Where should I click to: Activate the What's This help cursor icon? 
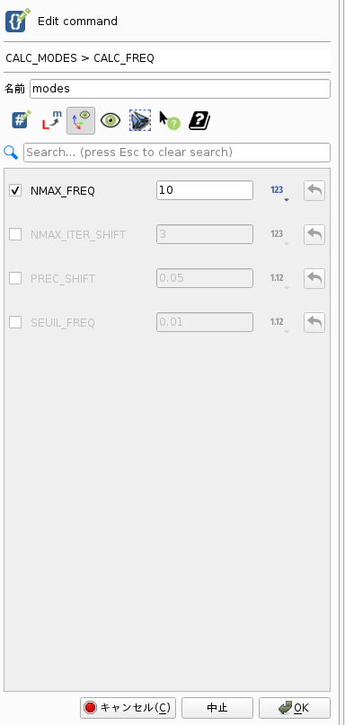[x=170, y=120]
